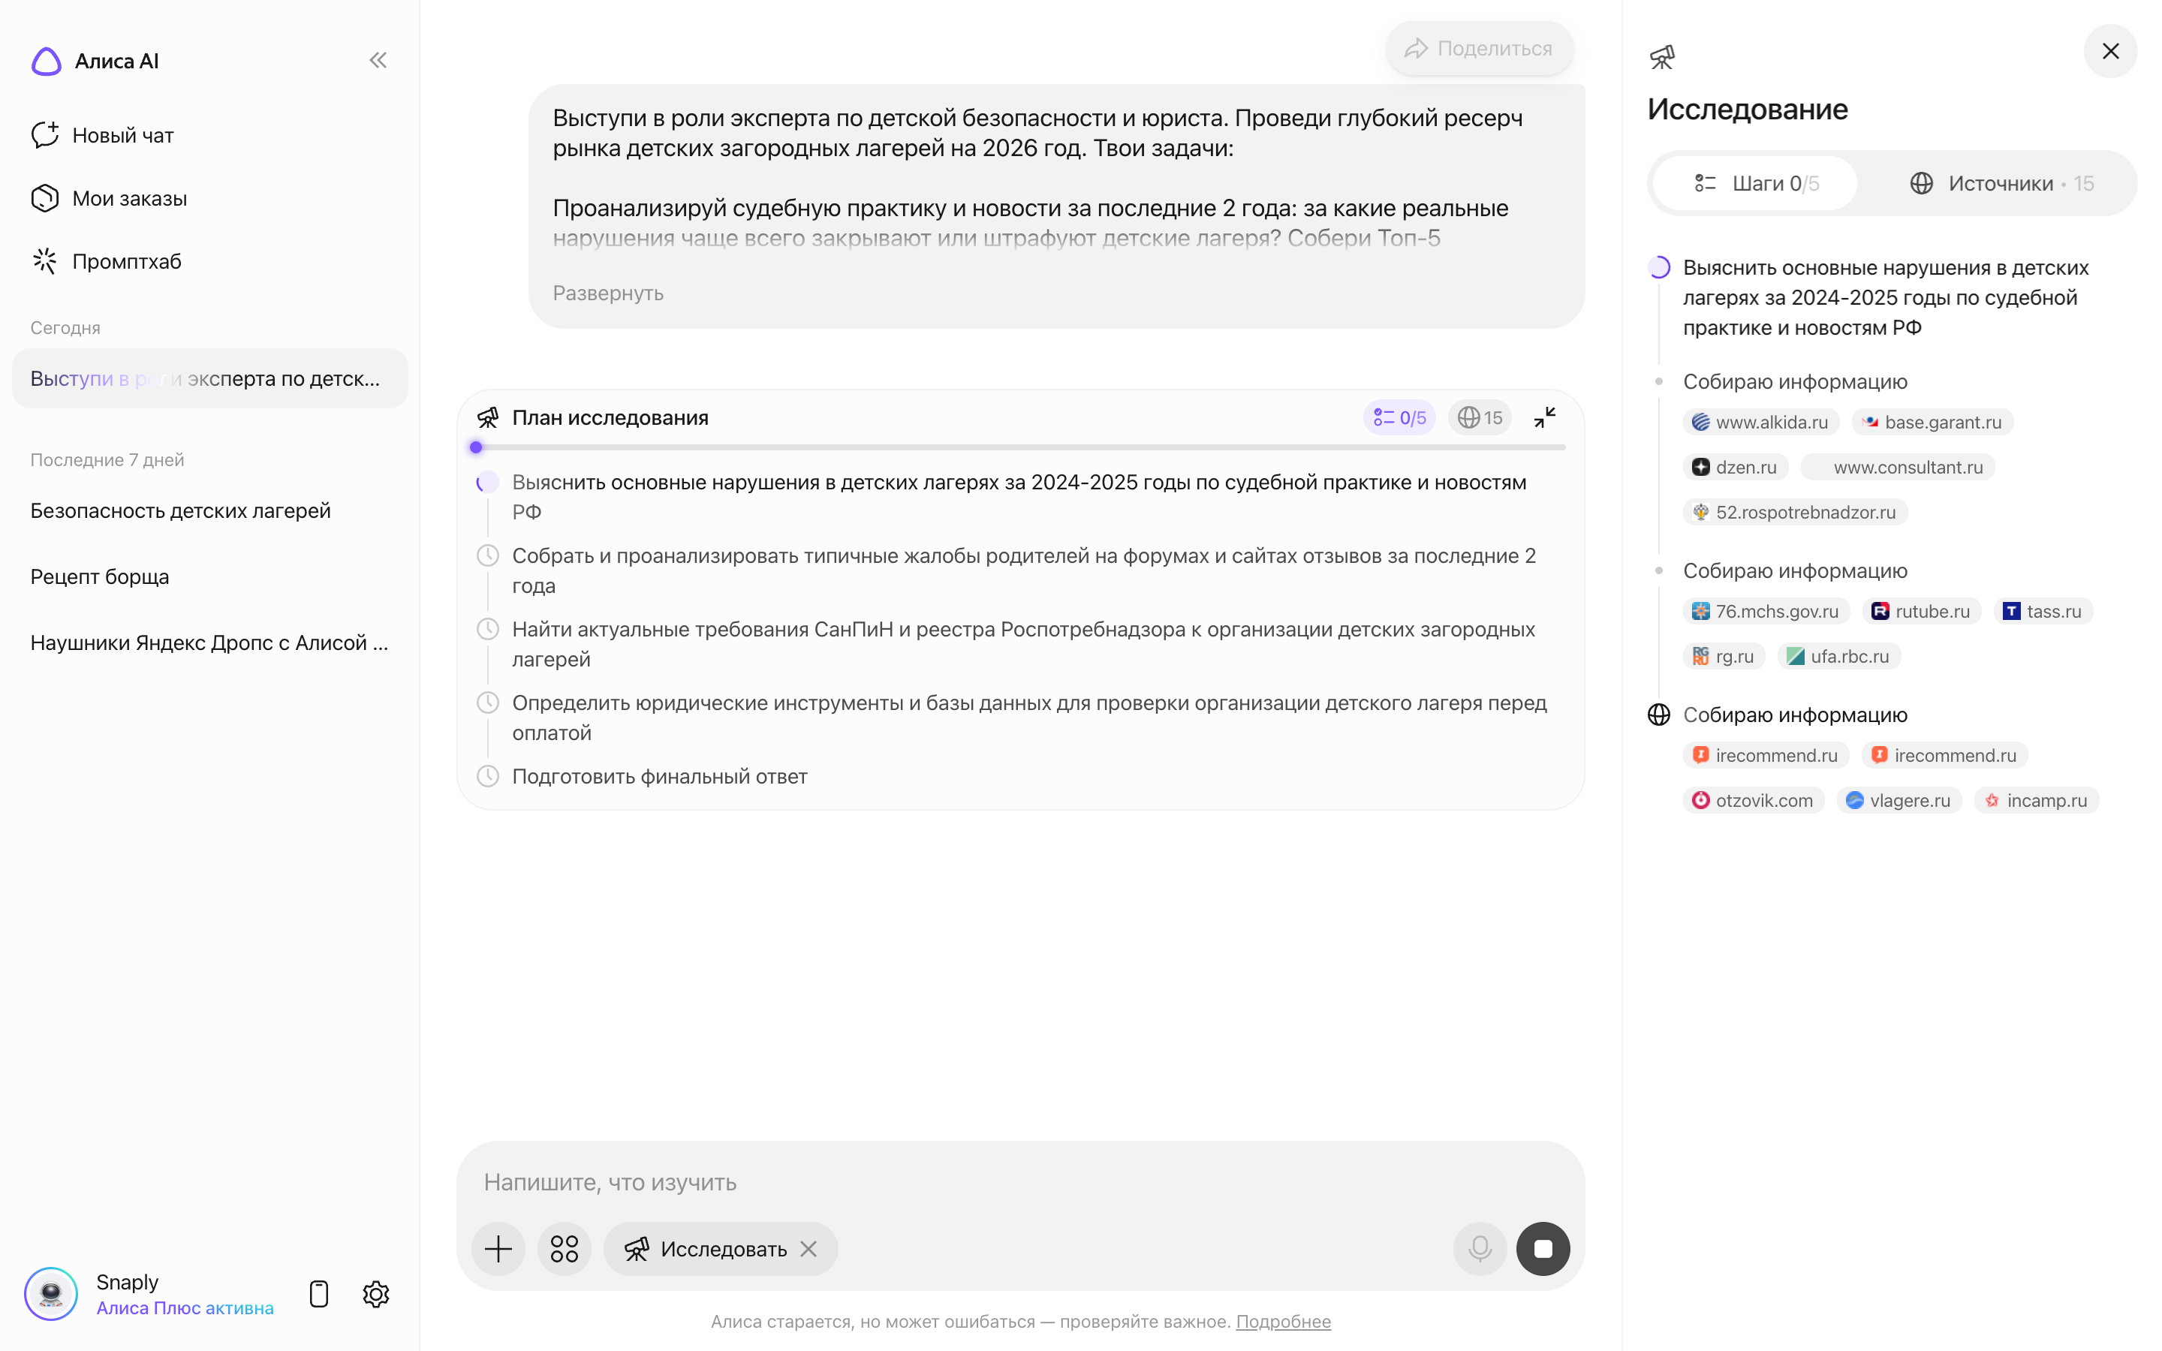Image resolution: width=2162 pixels, height=1351 pixels.
Task: Open Мои заказы
Action: click(109, 198)
